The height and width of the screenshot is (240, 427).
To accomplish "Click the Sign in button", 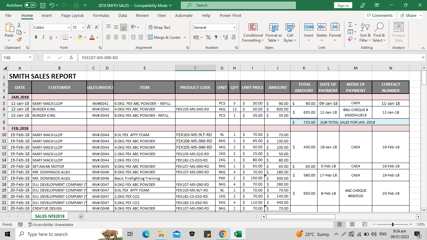I will [x=343, y=5].
